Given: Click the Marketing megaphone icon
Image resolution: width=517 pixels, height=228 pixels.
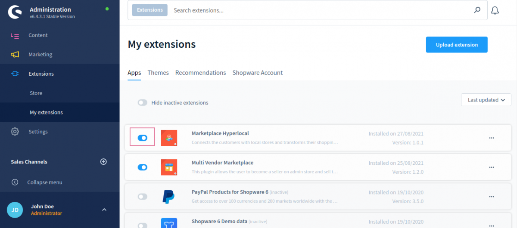Looking at the screenshot, I should coord(15,55).
